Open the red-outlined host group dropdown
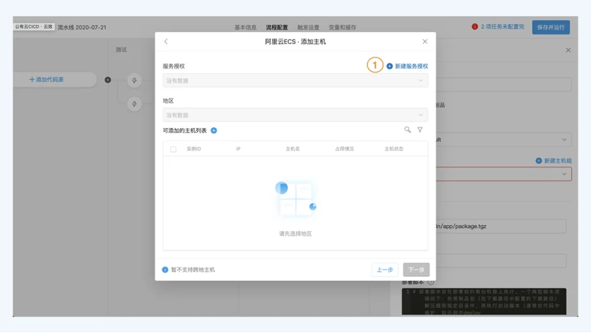Screen dimensions: 591x333 tap(504, 174)
